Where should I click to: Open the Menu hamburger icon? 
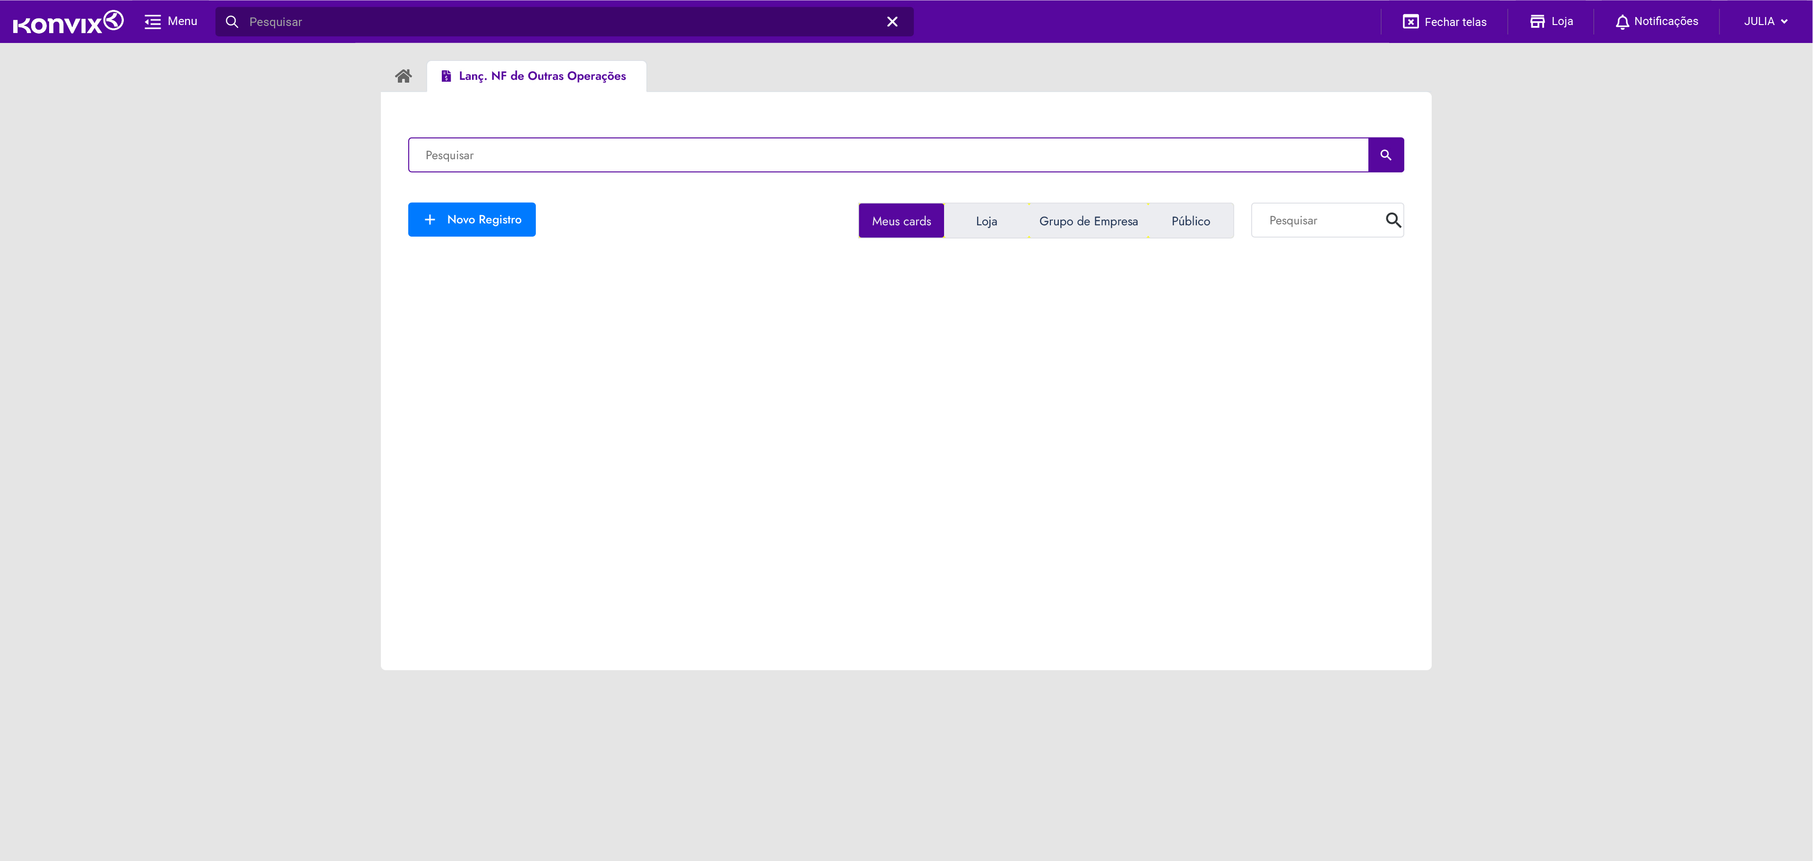point(152,22)
